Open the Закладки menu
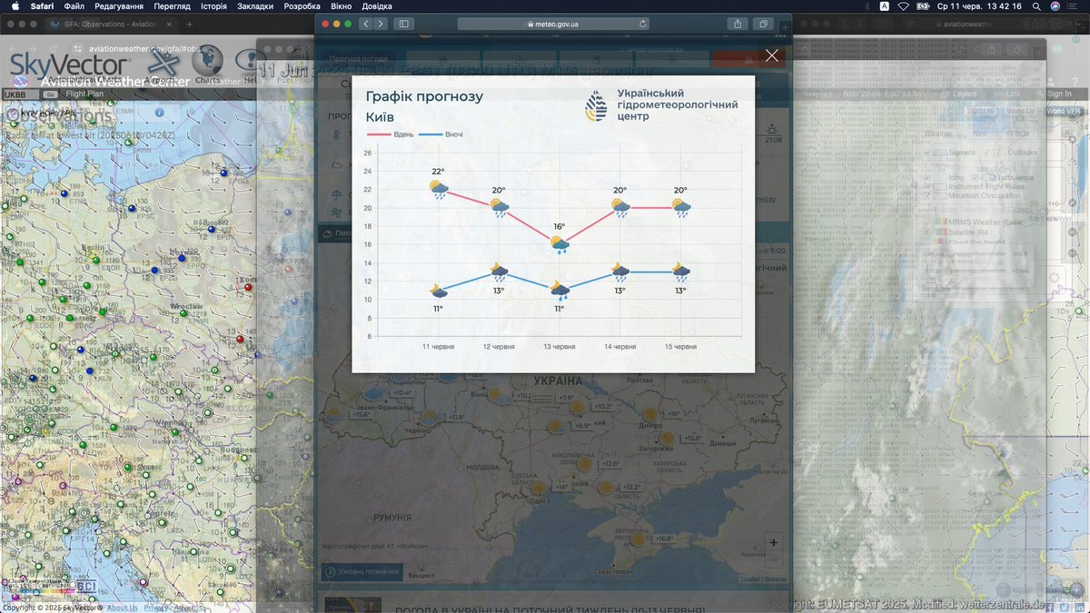The width and height of the screenshot is (1090, 613). pyautogui.click(x=256, y=6)
